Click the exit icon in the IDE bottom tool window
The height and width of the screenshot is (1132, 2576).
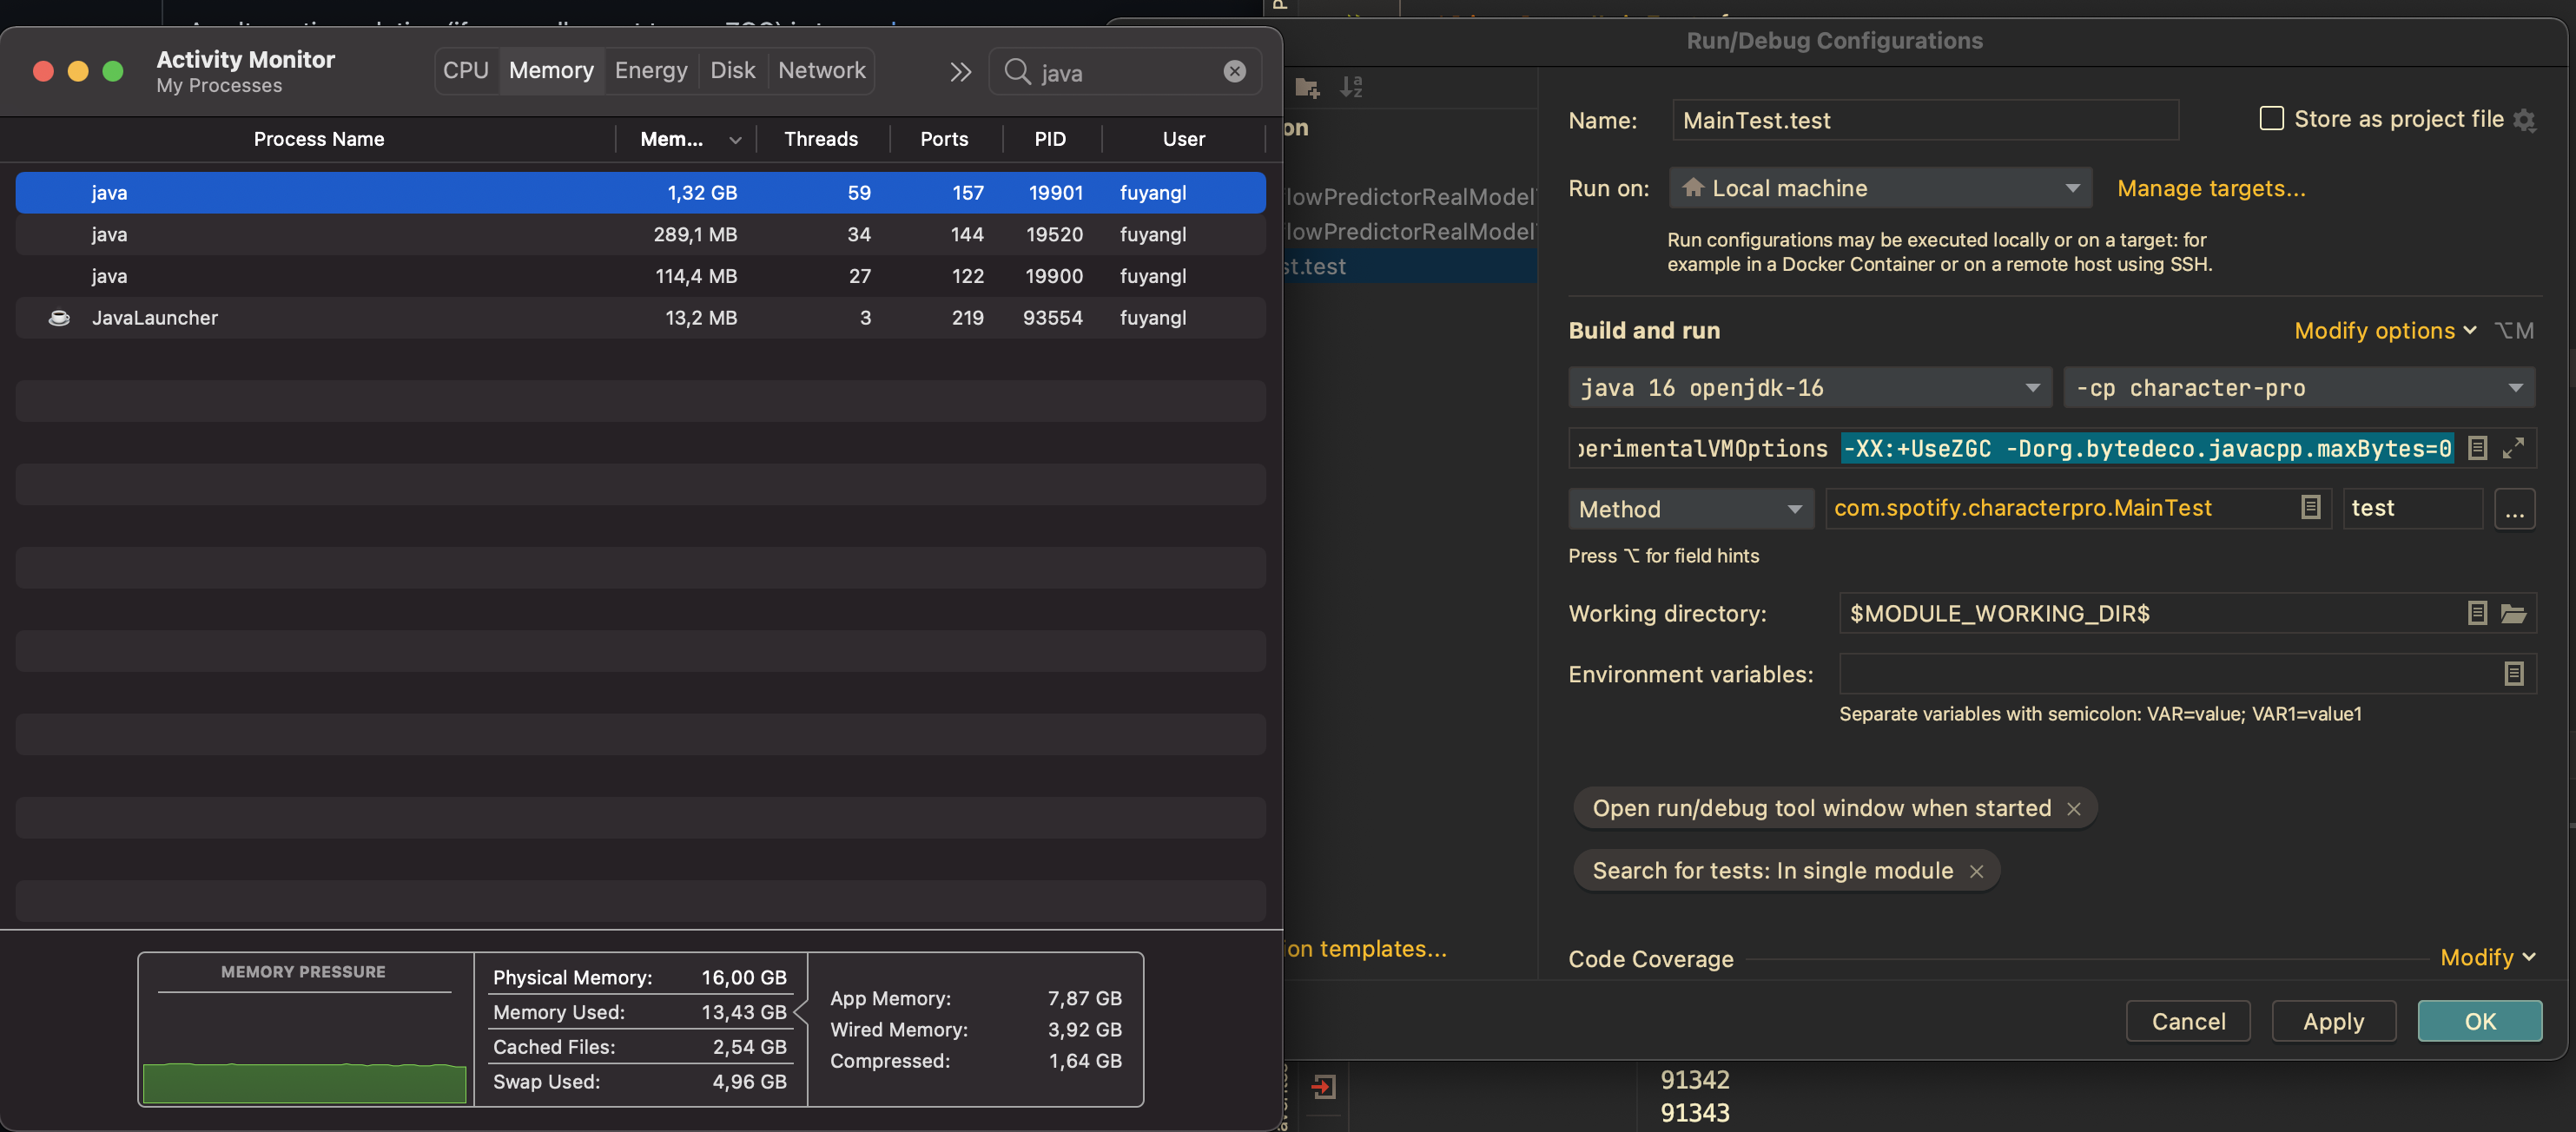click(1324, 1087)
